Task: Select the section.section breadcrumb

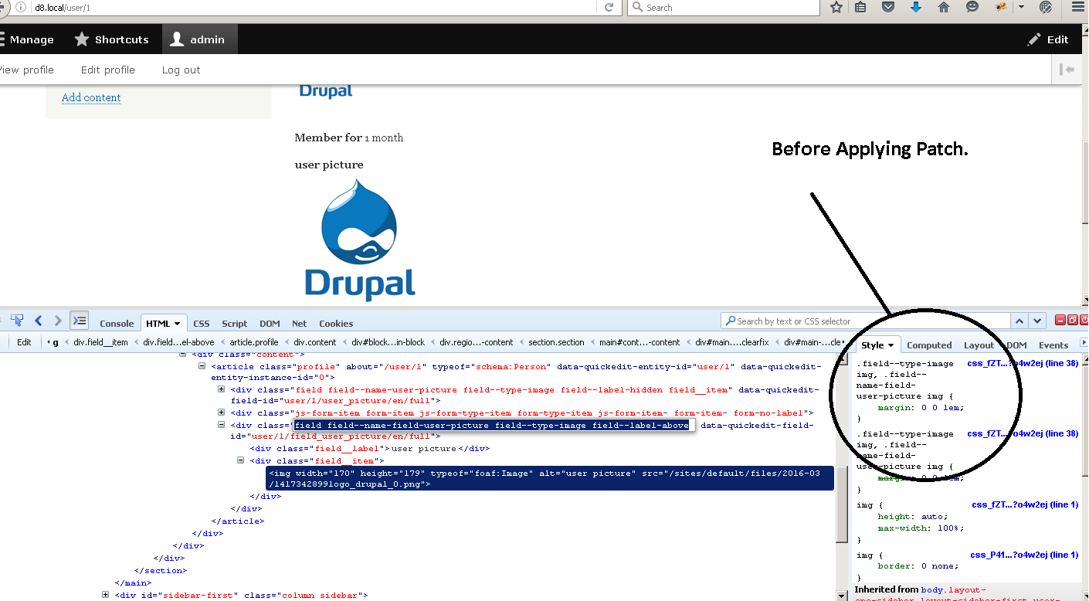Action: coord(556,342)
